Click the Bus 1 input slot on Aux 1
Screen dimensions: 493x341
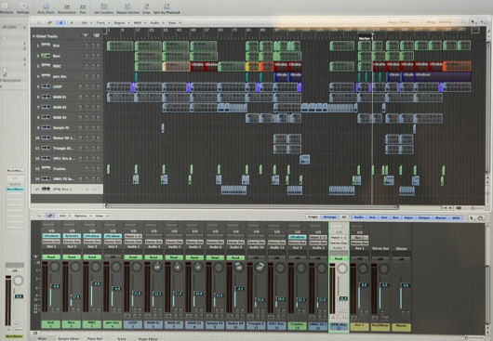359,238
